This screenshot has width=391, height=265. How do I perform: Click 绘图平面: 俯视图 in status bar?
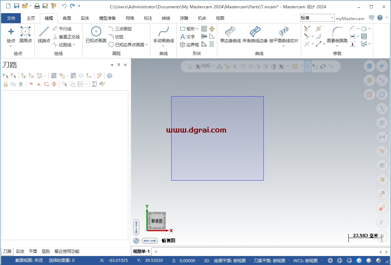(x=230, y=261)
